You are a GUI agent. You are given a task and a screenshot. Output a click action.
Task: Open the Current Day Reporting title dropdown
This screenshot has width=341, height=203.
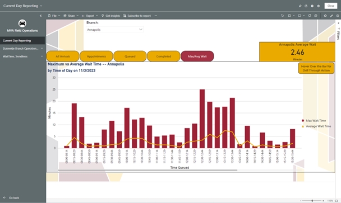click(x=41, y=6)
